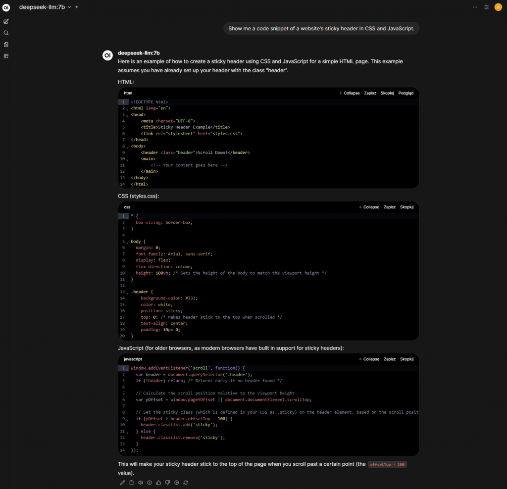Fold the body tag in the HTML code
This screenshot has height=489, width=507.
[127, 147]
